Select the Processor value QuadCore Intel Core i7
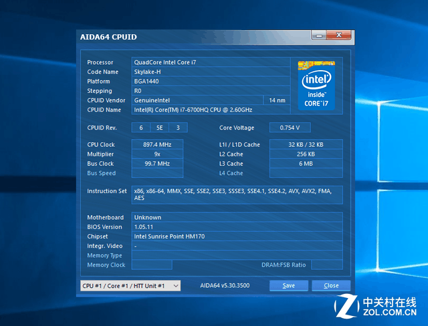 click(x=211, y=62)
